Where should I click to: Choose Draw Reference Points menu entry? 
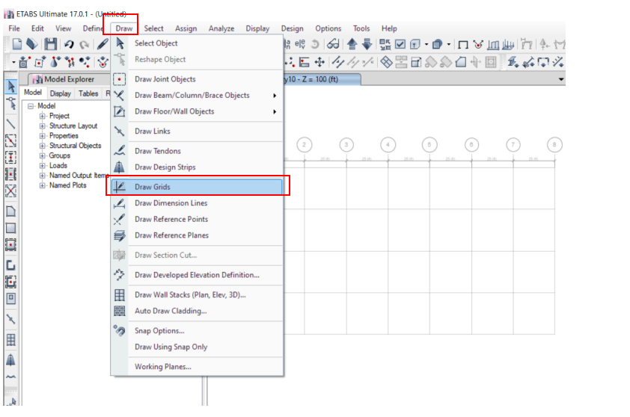point(197,219)
